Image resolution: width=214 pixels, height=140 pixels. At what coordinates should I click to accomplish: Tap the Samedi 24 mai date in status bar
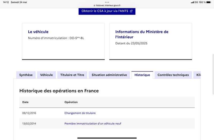click(x=19, y=2)
